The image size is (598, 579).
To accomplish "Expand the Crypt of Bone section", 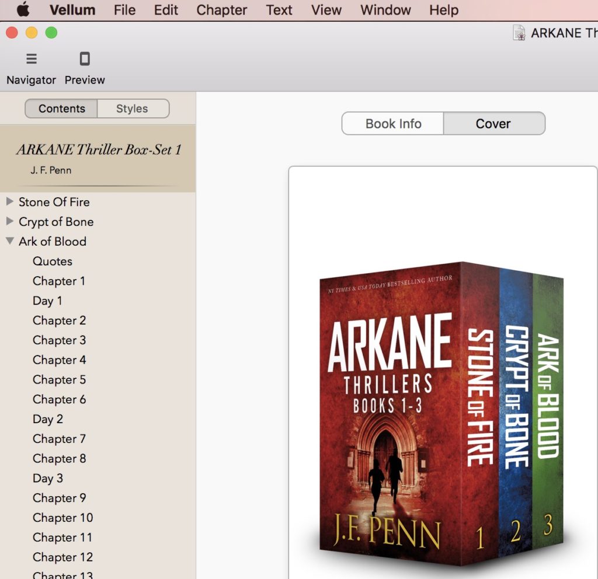I will tap(10, 222).
